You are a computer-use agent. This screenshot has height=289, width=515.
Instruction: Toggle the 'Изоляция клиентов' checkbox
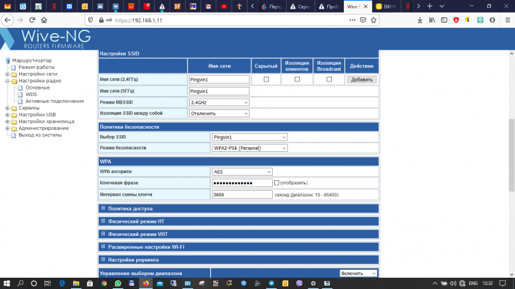[x=297, y=80]
